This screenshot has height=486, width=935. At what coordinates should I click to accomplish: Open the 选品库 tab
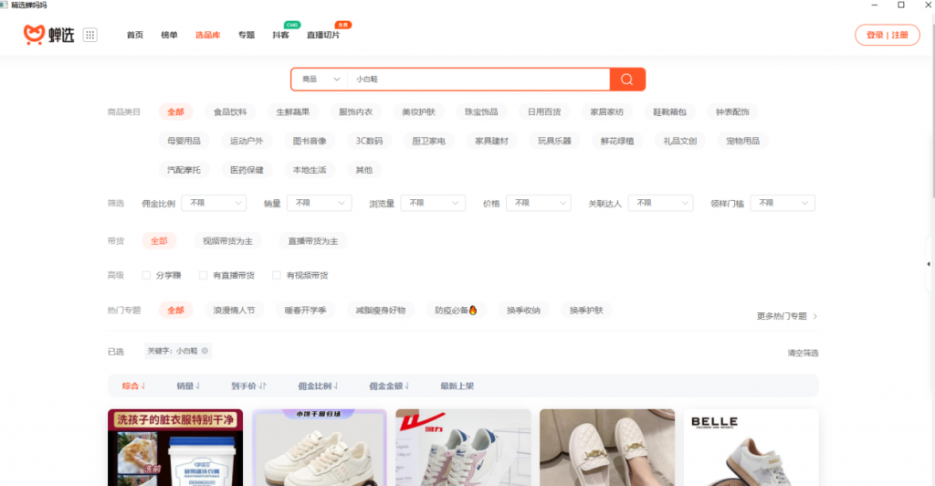[x=207, y=35]
